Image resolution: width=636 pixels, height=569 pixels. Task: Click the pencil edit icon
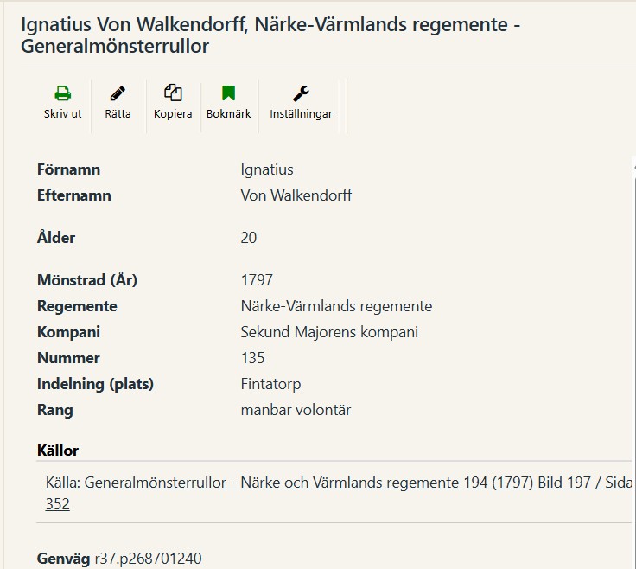[118, 93]
